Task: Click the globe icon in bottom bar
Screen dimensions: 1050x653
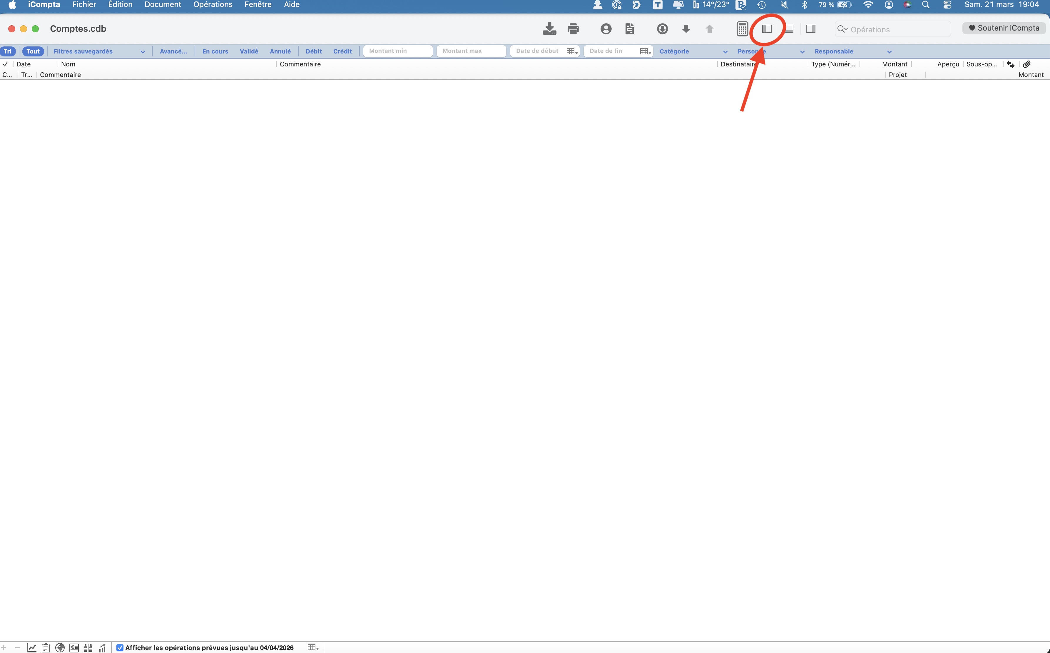Action: coord(60,647)
